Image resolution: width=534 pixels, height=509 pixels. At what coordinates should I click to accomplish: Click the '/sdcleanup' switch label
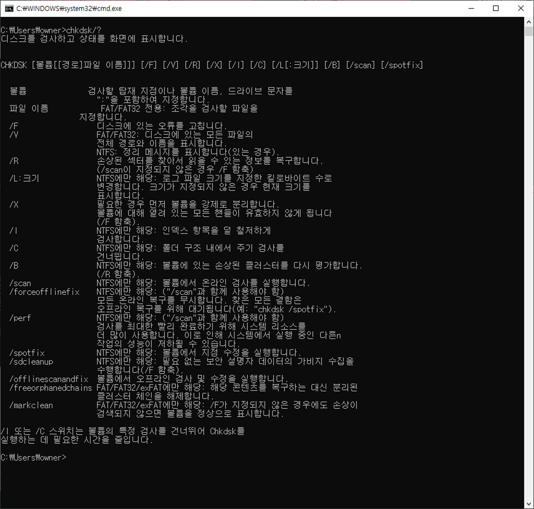(31, 362)
